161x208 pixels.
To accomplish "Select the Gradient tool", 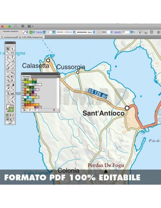I will [x=12, y=85].
